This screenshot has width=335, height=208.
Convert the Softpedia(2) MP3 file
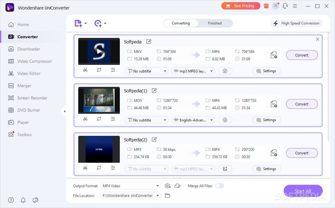[302, 153]
